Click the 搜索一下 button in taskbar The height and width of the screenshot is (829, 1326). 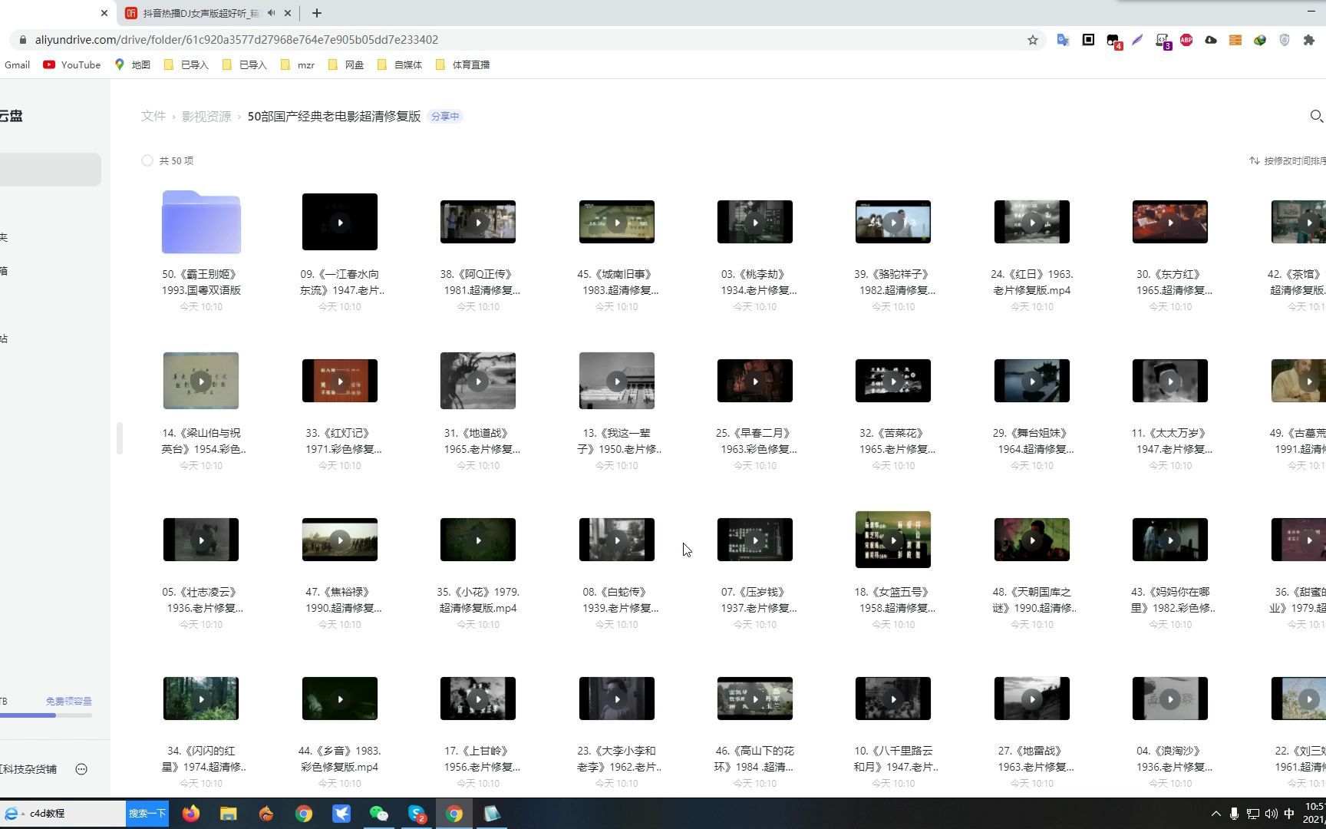click(x=147, y=814)
